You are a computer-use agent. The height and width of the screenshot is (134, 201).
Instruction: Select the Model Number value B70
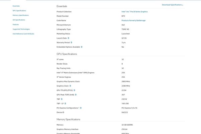click(123, 16)
